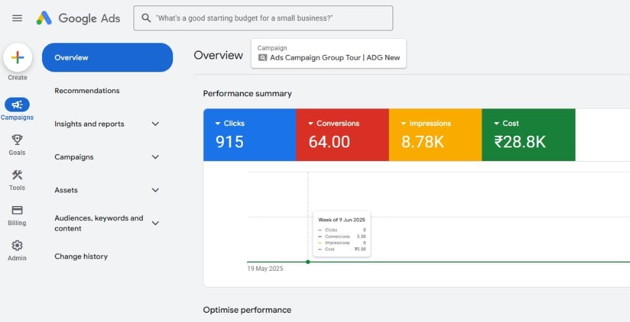The height and width of the screenshot is (322, 630).
Task: Click the Optimise performance heading
Action: click(247, 310)
